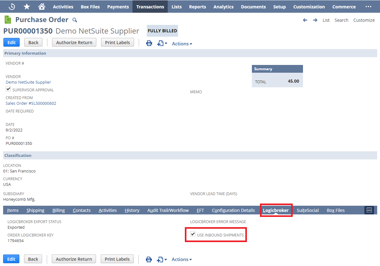The image size is (380, 266).
Task: Click the bottom print icon
Action: pos(149,259)
